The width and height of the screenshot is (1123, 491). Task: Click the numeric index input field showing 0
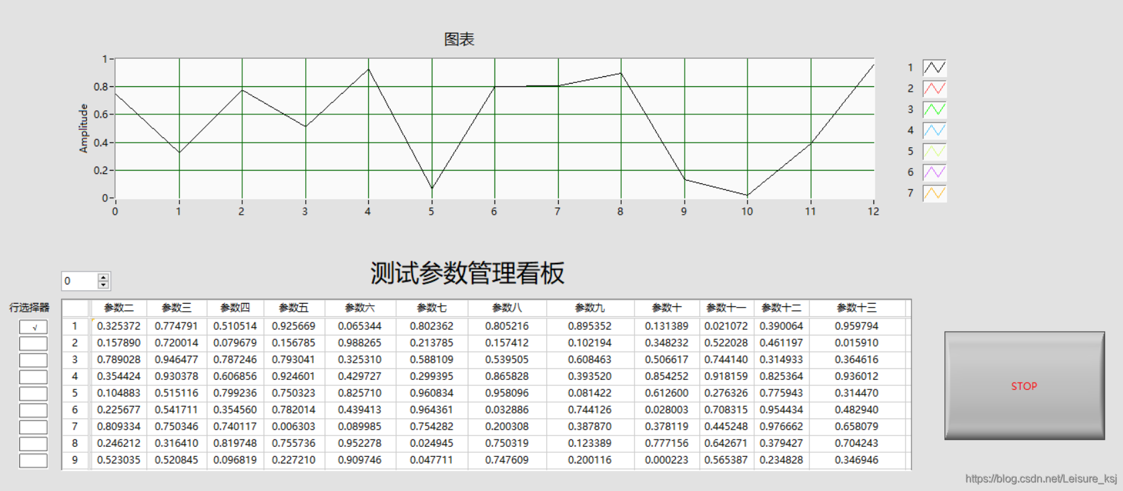pos(80,281)
